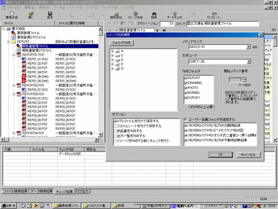This screenshot has height=209, width=278.
Task: Go to last record navigation arrow
Action: [x=164, y=30]
